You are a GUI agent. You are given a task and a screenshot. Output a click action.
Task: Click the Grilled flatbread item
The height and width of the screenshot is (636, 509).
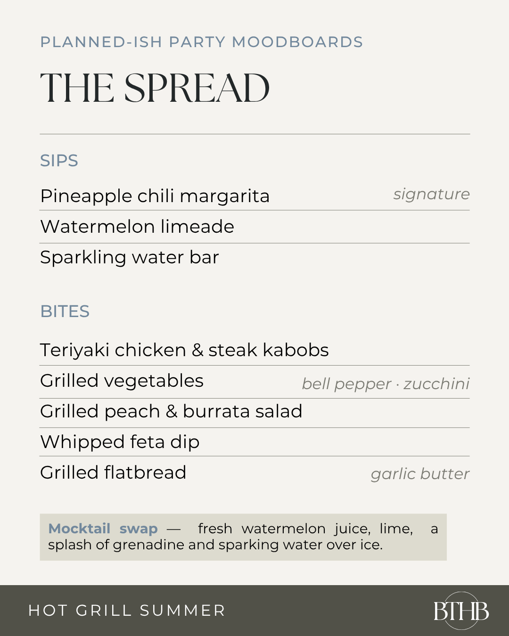tap(114, 473)
